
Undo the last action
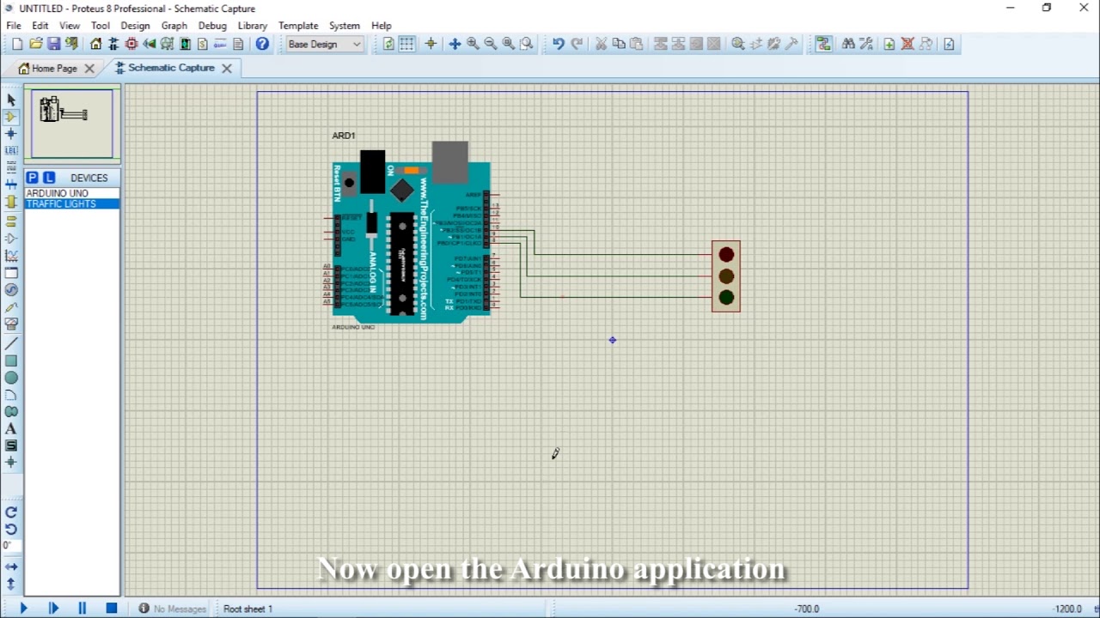coord(559,44)
